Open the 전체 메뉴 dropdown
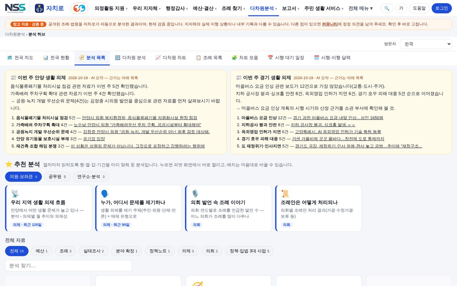The image size is (457, 286). 361,8
